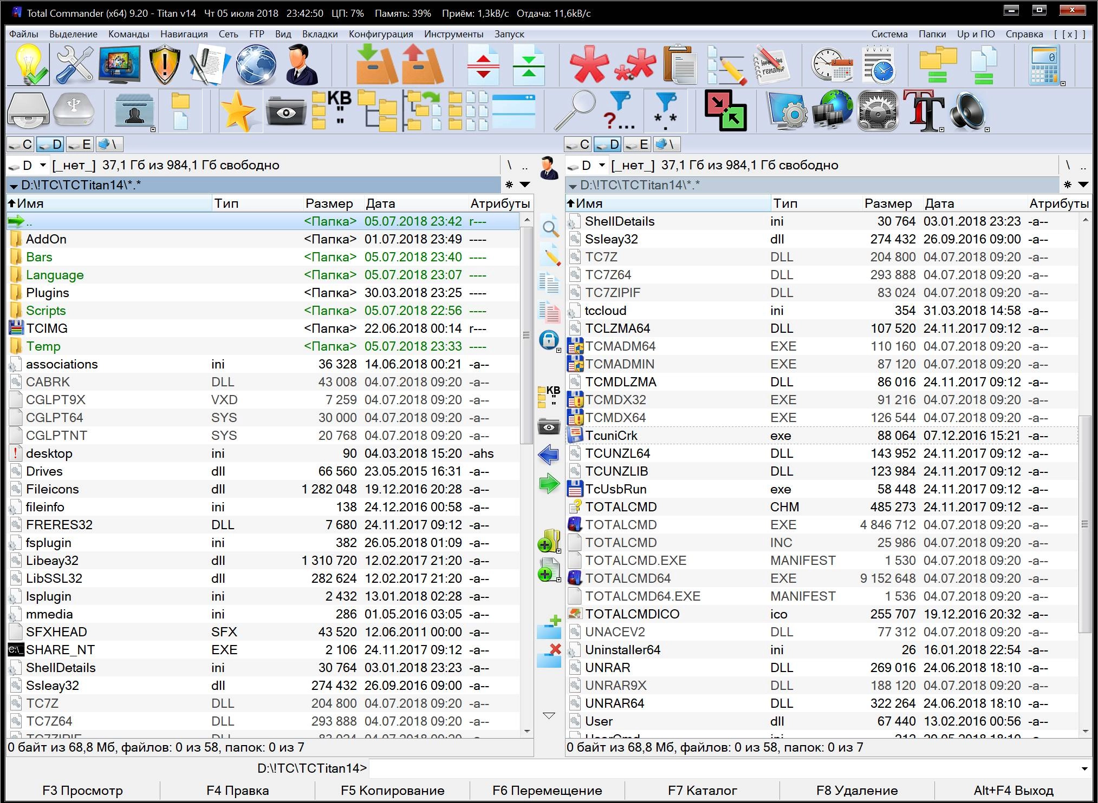Open the Инструменты menu

(454, 34)
